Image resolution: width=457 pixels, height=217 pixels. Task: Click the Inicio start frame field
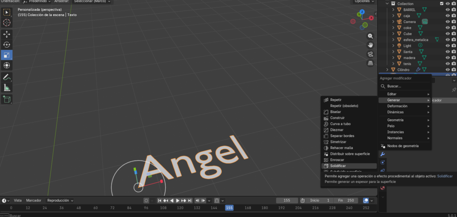point(320,201)
